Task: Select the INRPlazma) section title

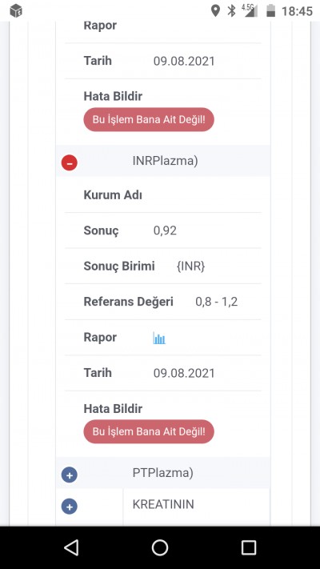Action: coord(165,161)
